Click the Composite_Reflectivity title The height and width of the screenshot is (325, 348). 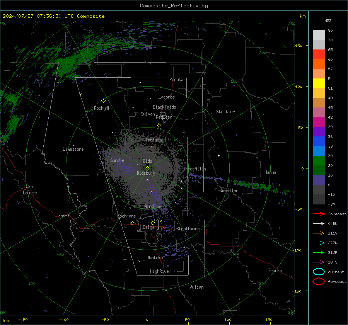click(x=174, y=6)
